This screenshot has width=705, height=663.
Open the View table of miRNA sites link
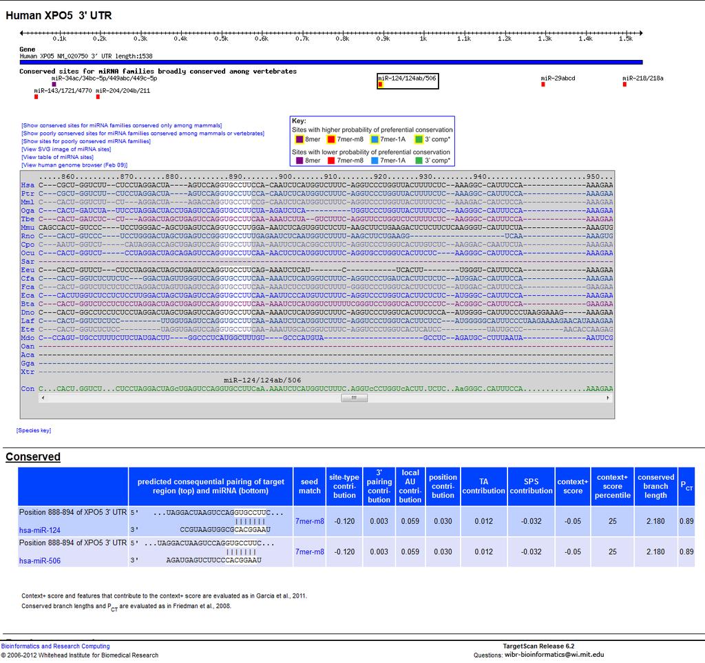[x=58, y=158]
